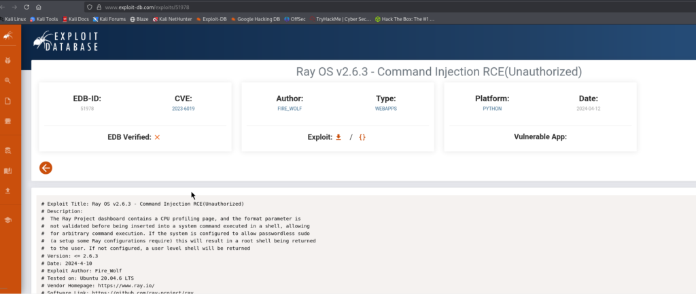Viewport: 696px width, 294px height.
Task: Open the search icon in orange sidebar
Action: (x=8, y=81)
